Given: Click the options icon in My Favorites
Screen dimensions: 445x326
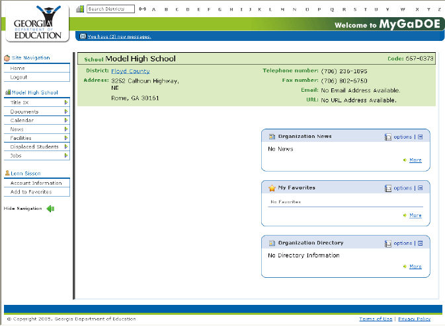Looking at the screenshot, I should (x=387, y=188).
